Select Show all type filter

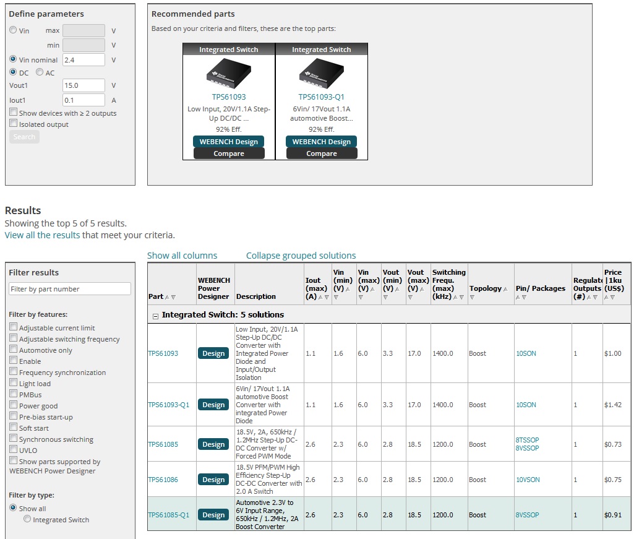[x=13, y=507]
